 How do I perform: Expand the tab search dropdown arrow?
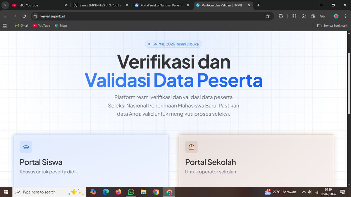tap(5, 5)
